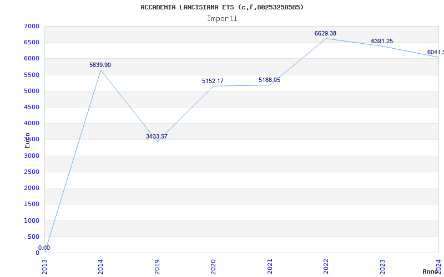
Task: Click the 2000 y-axis tick label
Action: (32, 188)
